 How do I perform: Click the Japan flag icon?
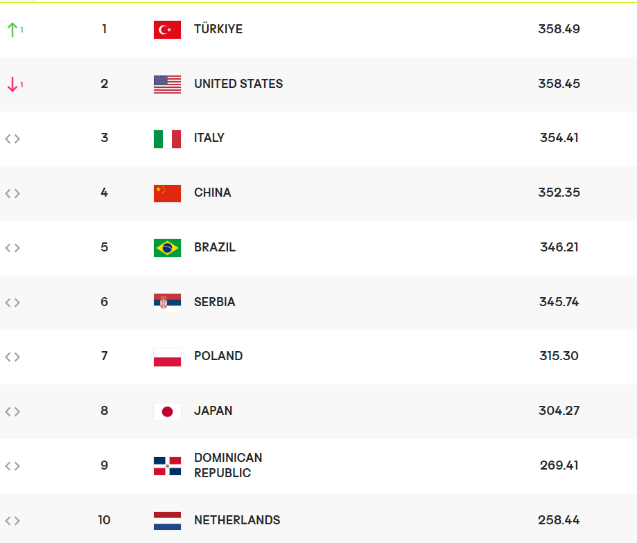(x=167, y=411)
